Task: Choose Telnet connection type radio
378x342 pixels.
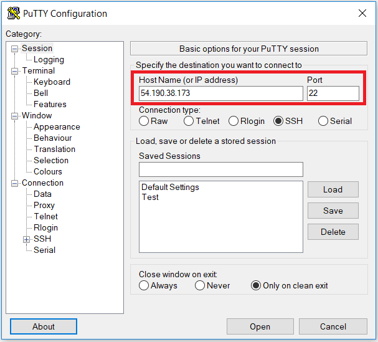Action: tap(189, 121)
